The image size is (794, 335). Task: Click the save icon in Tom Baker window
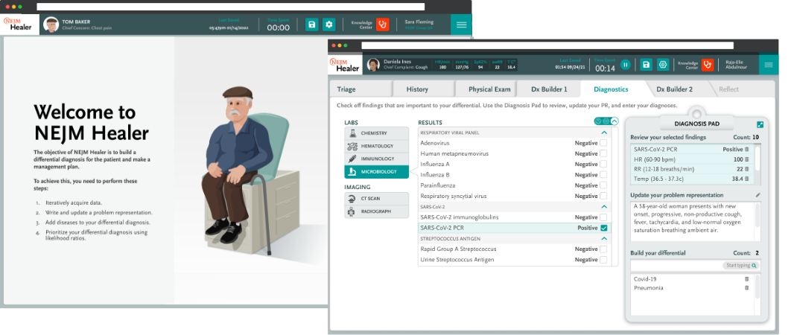click(312, 25)
